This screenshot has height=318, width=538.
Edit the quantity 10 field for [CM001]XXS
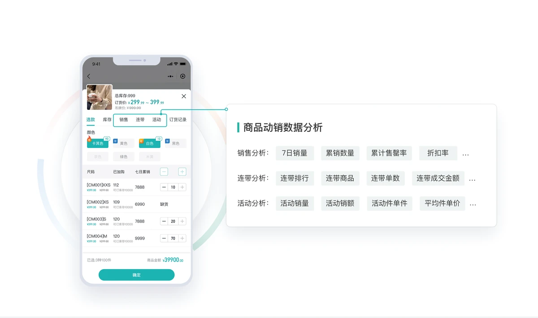click(173, 187)
